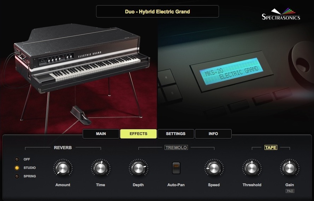Click the tape Gain knob

(289, 168)
